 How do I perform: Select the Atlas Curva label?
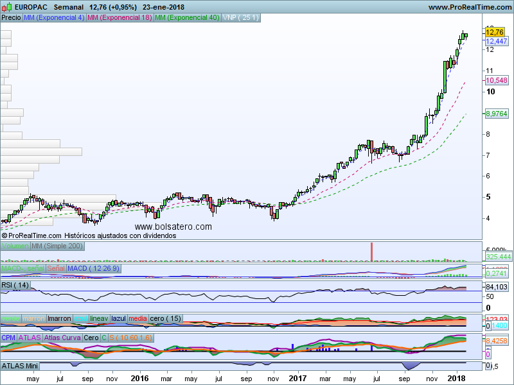62,337
